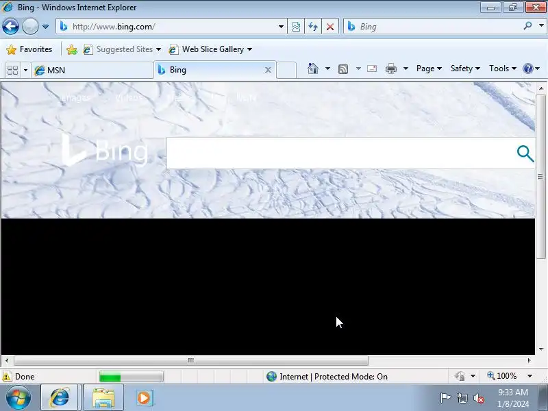The height and width of the screenshot is (411, 548).
Task: Click the address bar showing bing.com URL
Action: pos(171,27)
